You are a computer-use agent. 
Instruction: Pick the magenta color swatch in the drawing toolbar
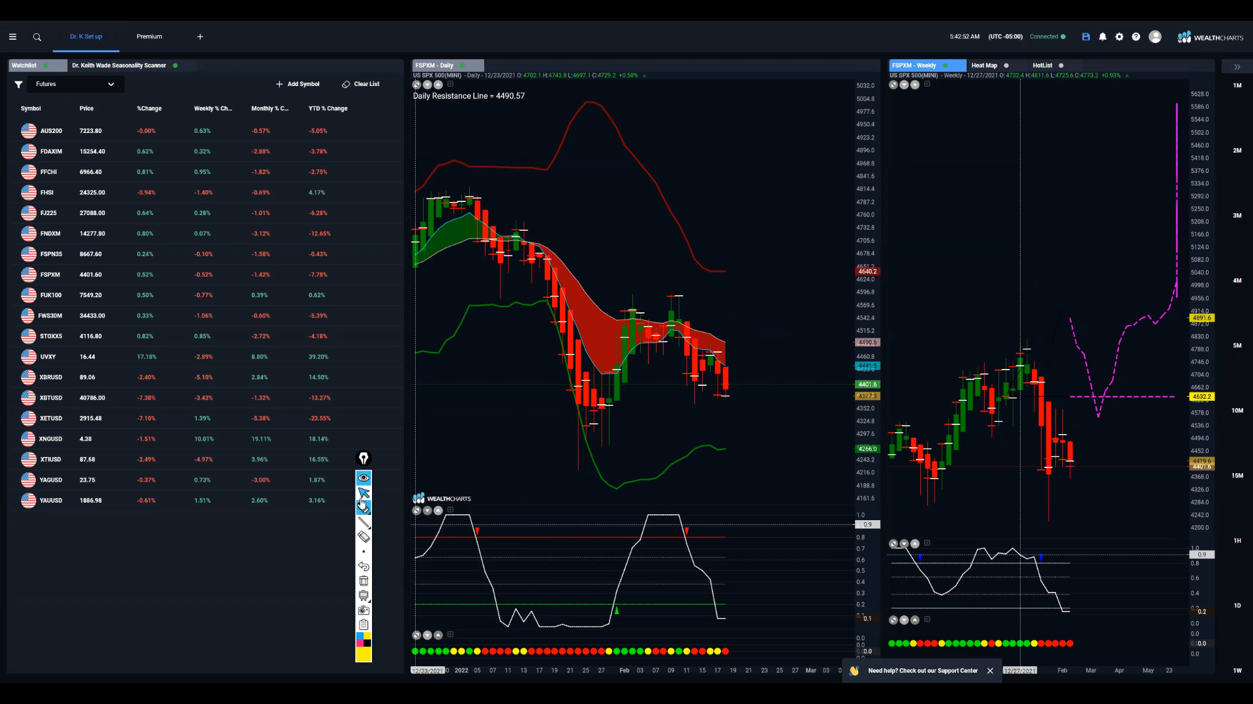(360, 643)
